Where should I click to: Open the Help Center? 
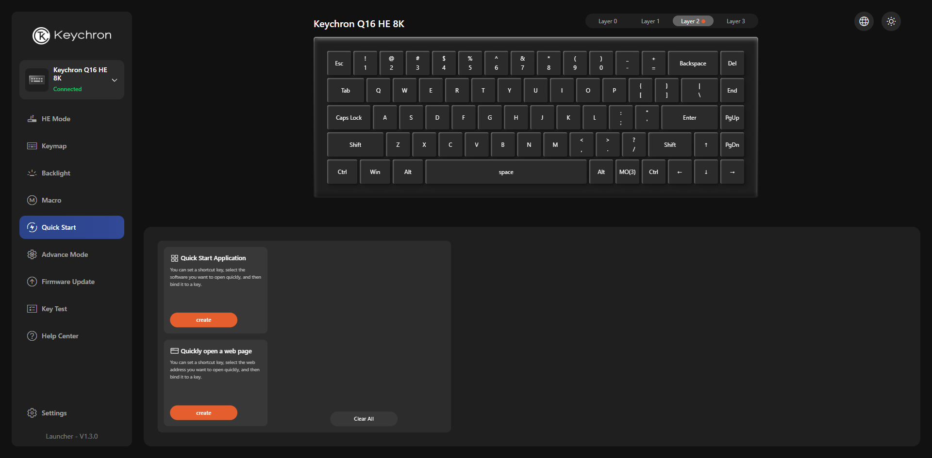[x=60, y=336]
